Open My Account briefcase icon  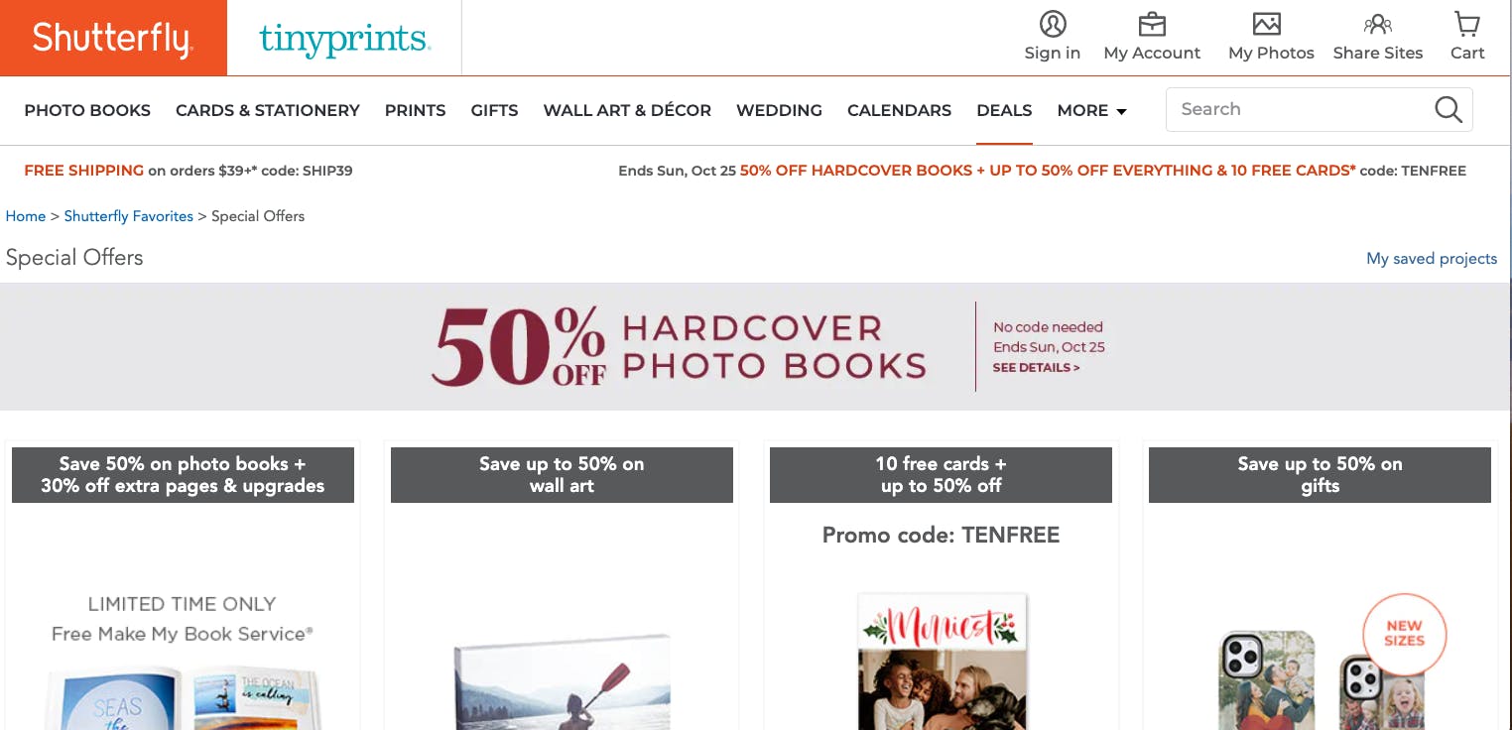(x=1152, y=24)
